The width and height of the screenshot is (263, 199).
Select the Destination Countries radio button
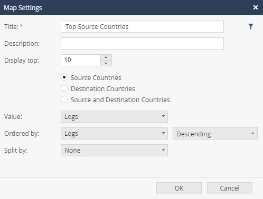click(x=64, y=88)
